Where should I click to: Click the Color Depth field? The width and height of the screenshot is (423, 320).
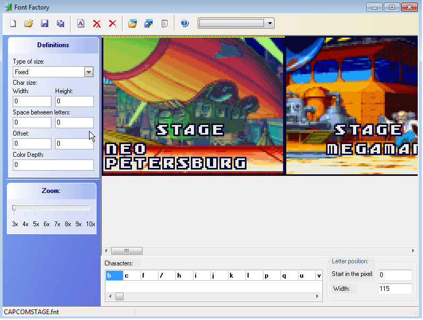[53, 165]
